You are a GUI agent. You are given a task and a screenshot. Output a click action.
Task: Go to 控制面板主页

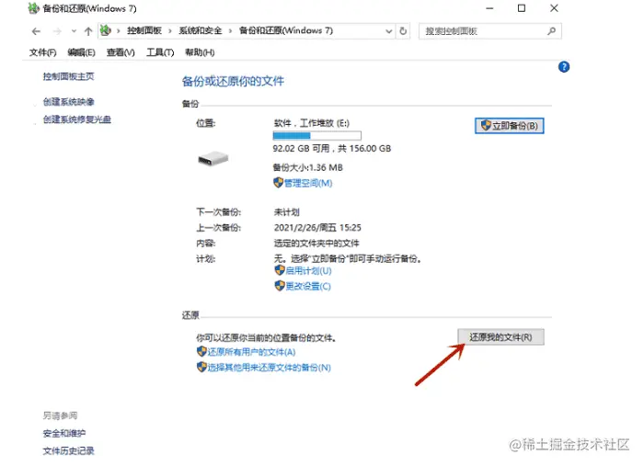point(69,76)
